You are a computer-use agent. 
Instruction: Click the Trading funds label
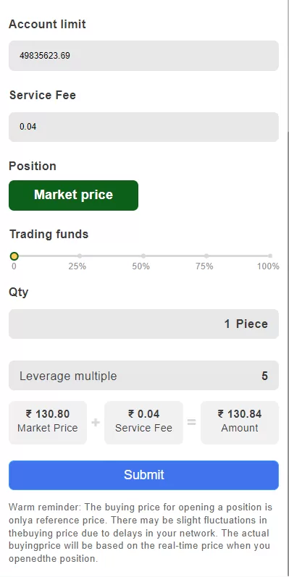[49, 234]
